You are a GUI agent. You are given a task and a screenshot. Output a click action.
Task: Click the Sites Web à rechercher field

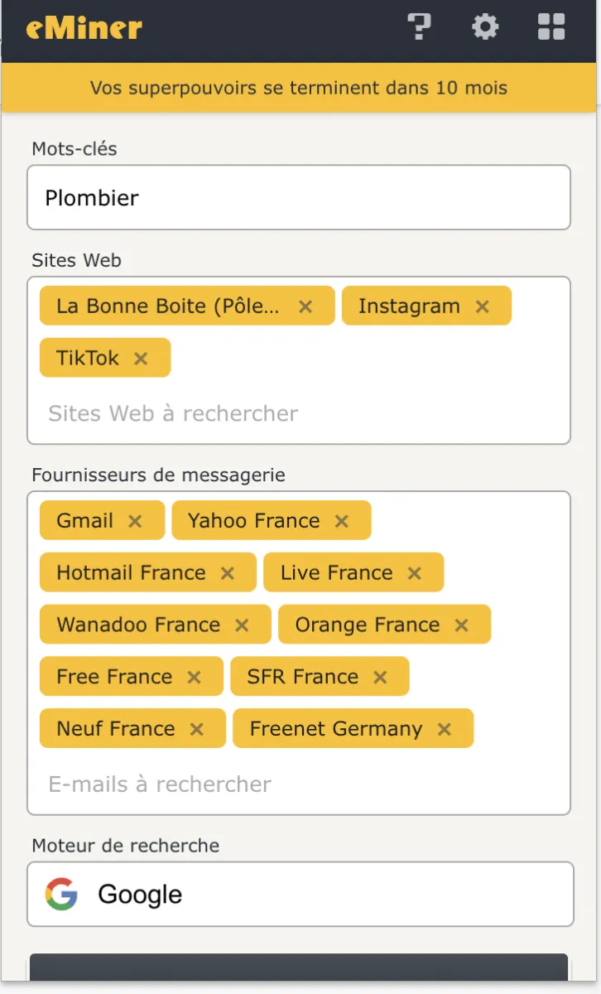298,413
